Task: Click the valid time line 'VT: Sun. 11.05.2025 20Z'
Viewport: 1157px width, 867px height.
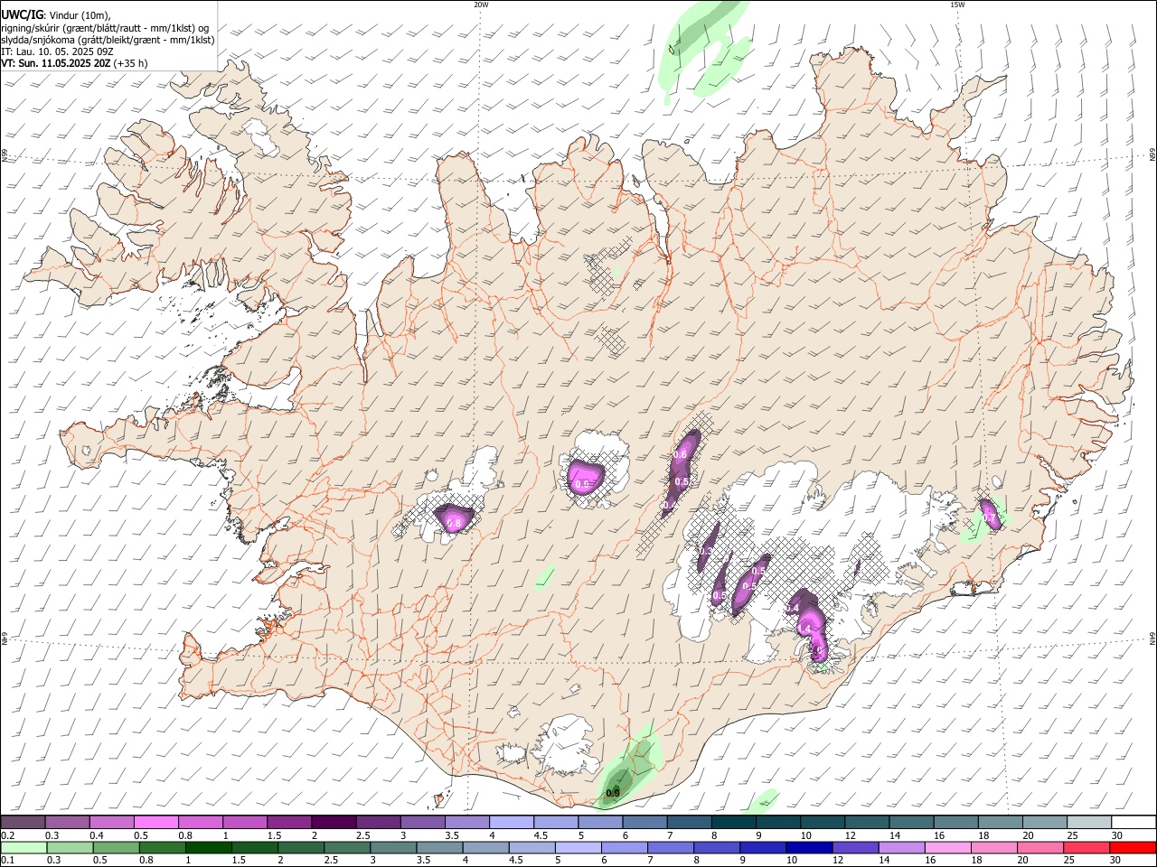Action: coord(56,63)
